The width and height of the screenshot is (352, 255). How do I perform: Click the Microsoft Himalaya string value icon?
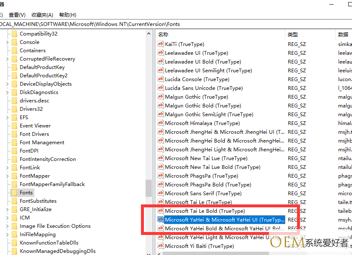pos(160,123)
